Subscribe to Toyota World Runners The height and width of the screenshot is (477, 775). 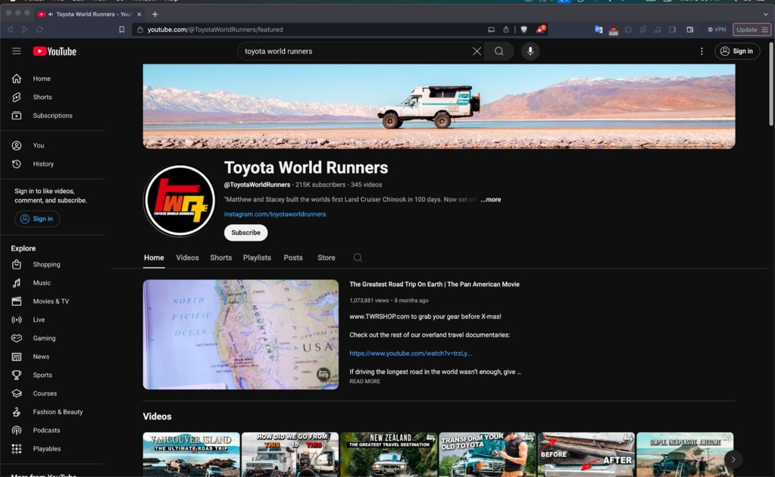245,232
